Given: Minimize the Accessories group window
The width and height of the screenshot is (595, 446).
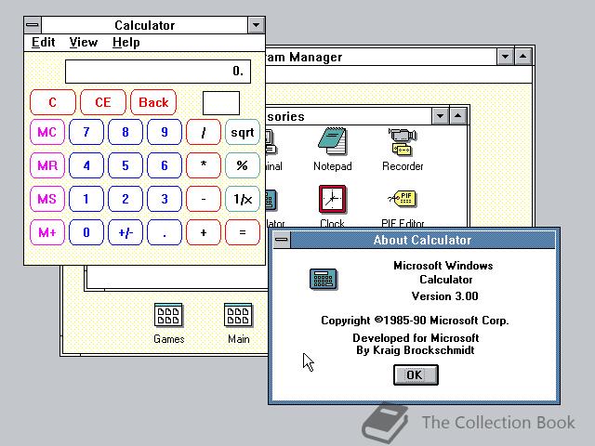Looking at the screenshot, I should click(x=440, y=116).
